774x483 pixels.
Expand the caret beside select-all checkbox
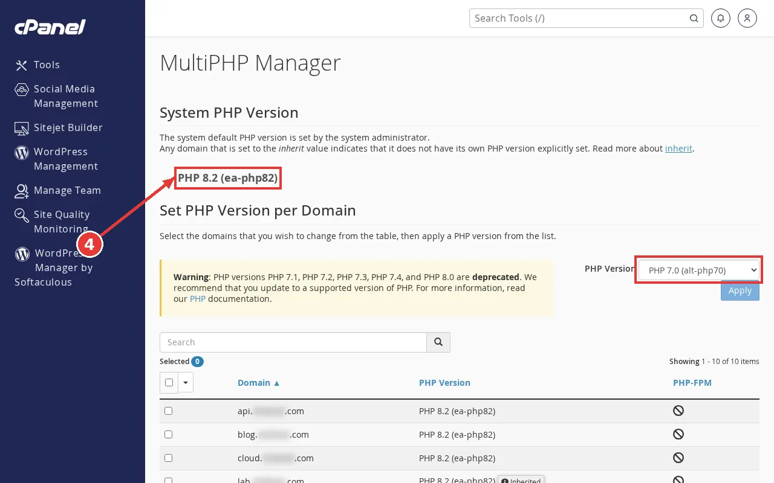tap(185, 382)
